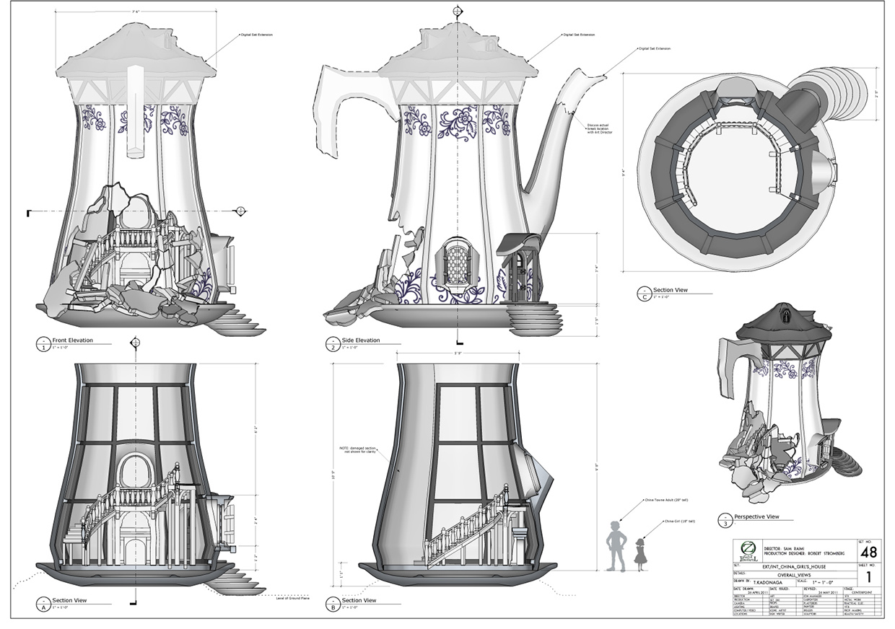Click the China Girl scale silhouette figure
895x629 pixels.
(x=640, y=553)
